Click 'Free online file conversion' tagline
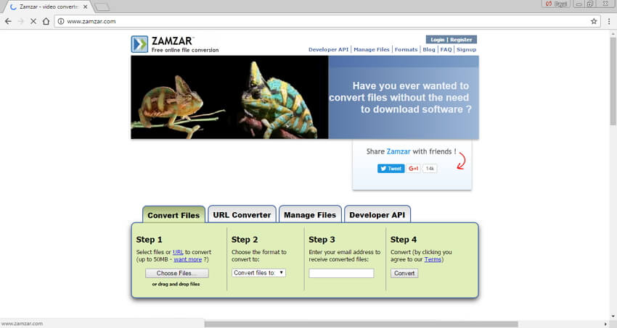 click(x=185, y=50)
